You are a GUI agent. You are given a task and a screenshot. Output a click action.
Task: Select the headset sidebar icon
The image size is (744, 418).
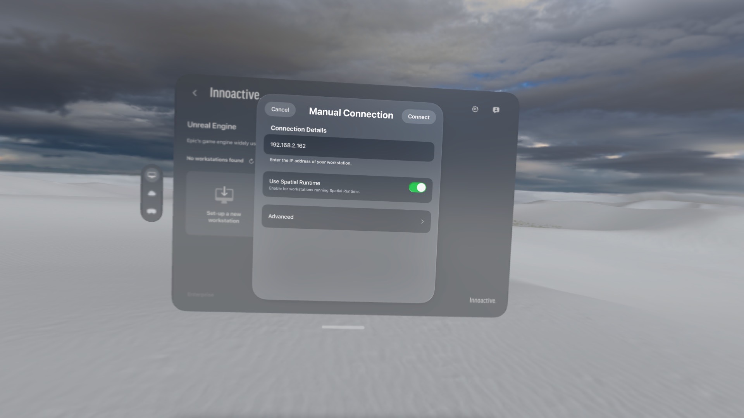pyautogui.click(x=152, y=211)
